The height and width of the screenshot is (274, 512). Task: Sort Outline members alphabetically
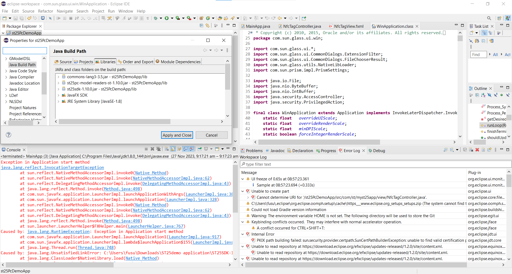tap(483, 95)
